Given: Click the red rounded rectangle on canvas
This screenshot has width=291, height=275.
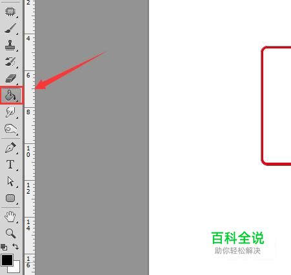Looking at the screenshot, I should (x=276, y=106).
